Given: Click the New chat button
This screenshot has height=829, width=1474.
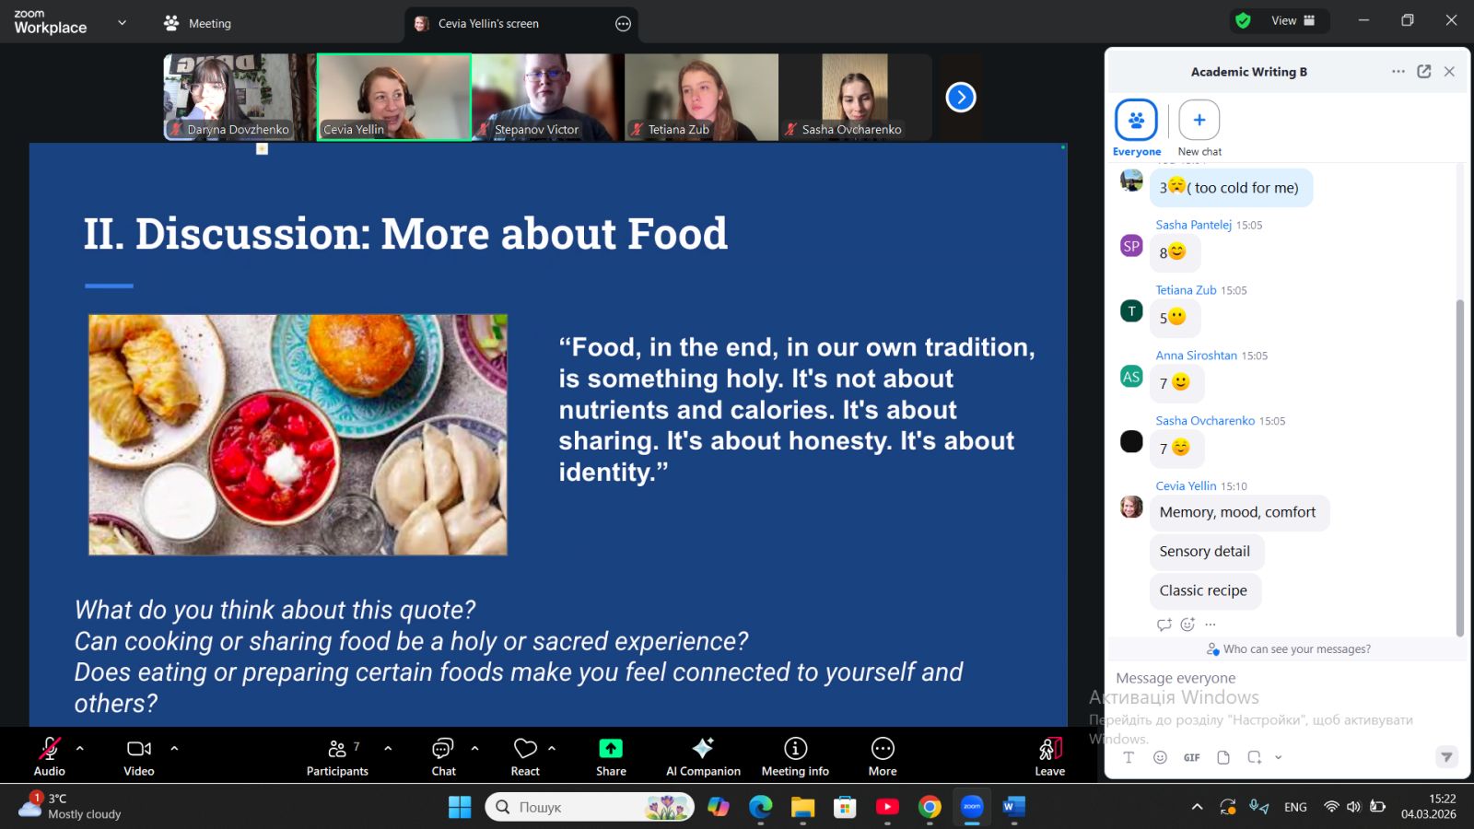Looking at the screenshot, I should (x=1199, y=121).
